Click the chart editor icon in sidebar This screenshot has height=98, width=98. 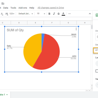tap(97, 15)
